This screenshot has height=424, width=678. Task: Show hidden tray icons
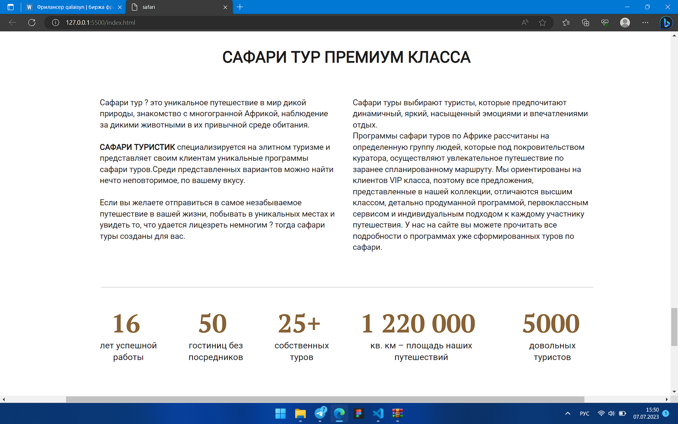568,413
